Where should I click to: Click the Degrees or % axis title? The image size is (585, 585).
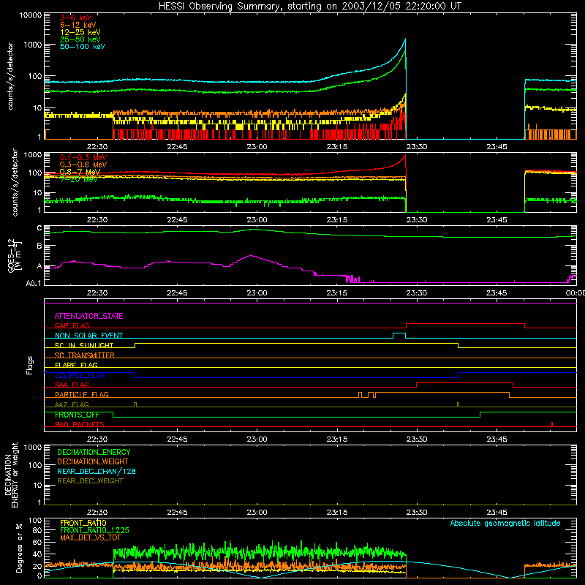(x=19, y=548)
